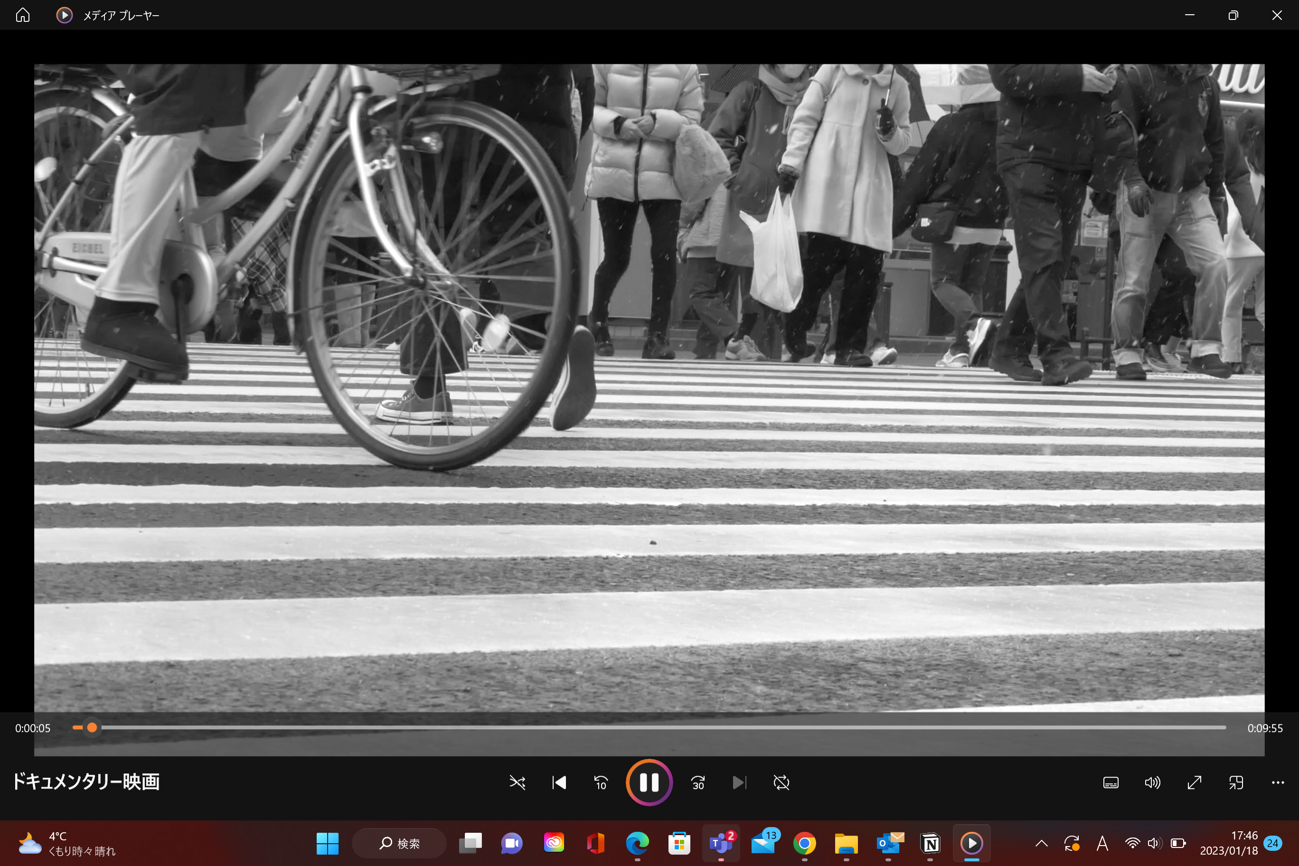Pause the video playback
The image size is (1299, 866).
coord(649,782)
